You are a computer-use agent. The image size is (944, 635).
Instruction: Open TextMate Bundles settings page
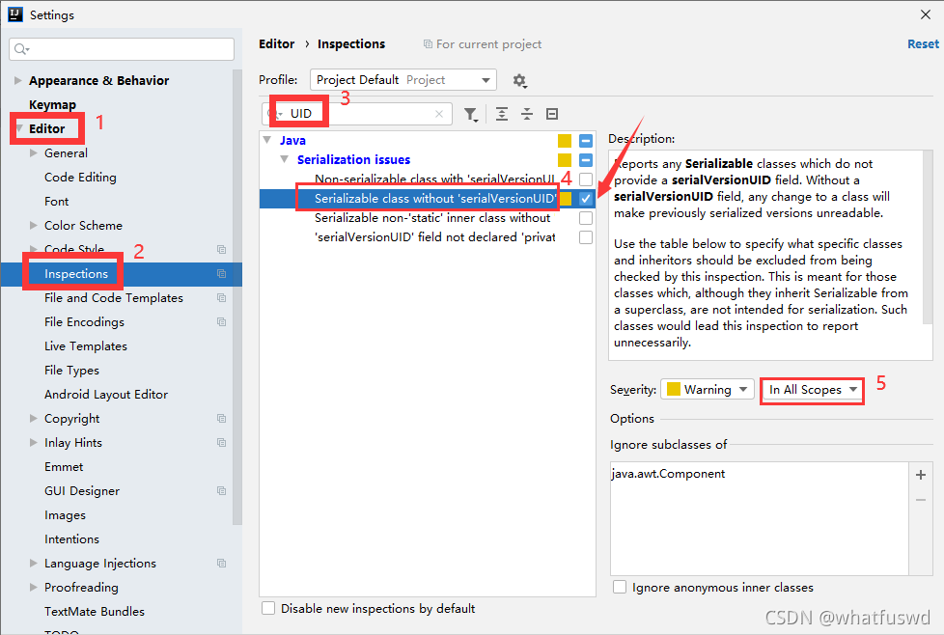95,612
